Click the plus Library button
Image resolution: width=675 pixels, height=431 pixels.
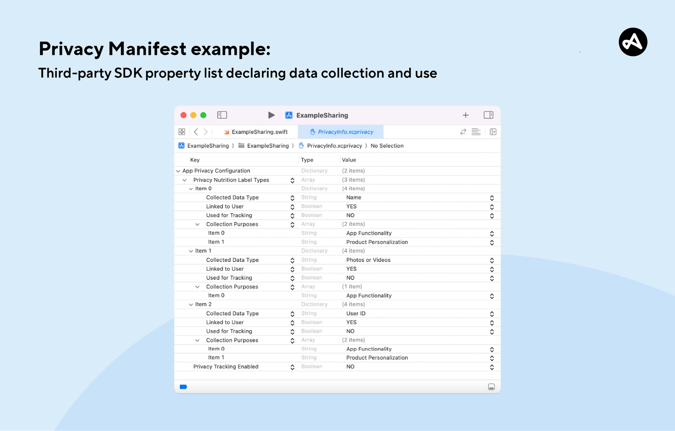(x=465, y=115)
